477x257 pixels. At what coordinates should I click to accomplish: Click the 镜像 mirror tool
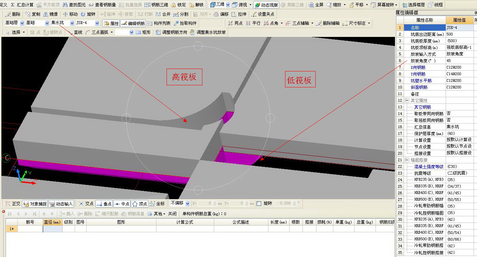[51, 14]
